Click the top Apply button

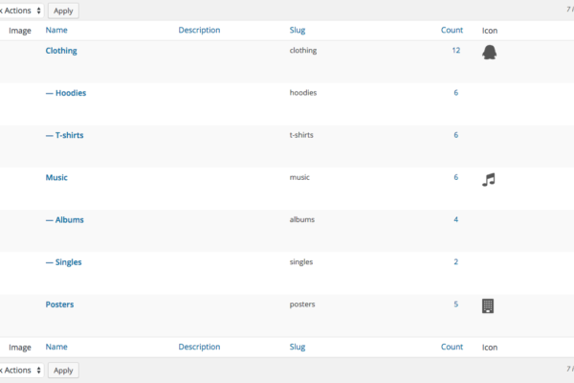[63, 11]
